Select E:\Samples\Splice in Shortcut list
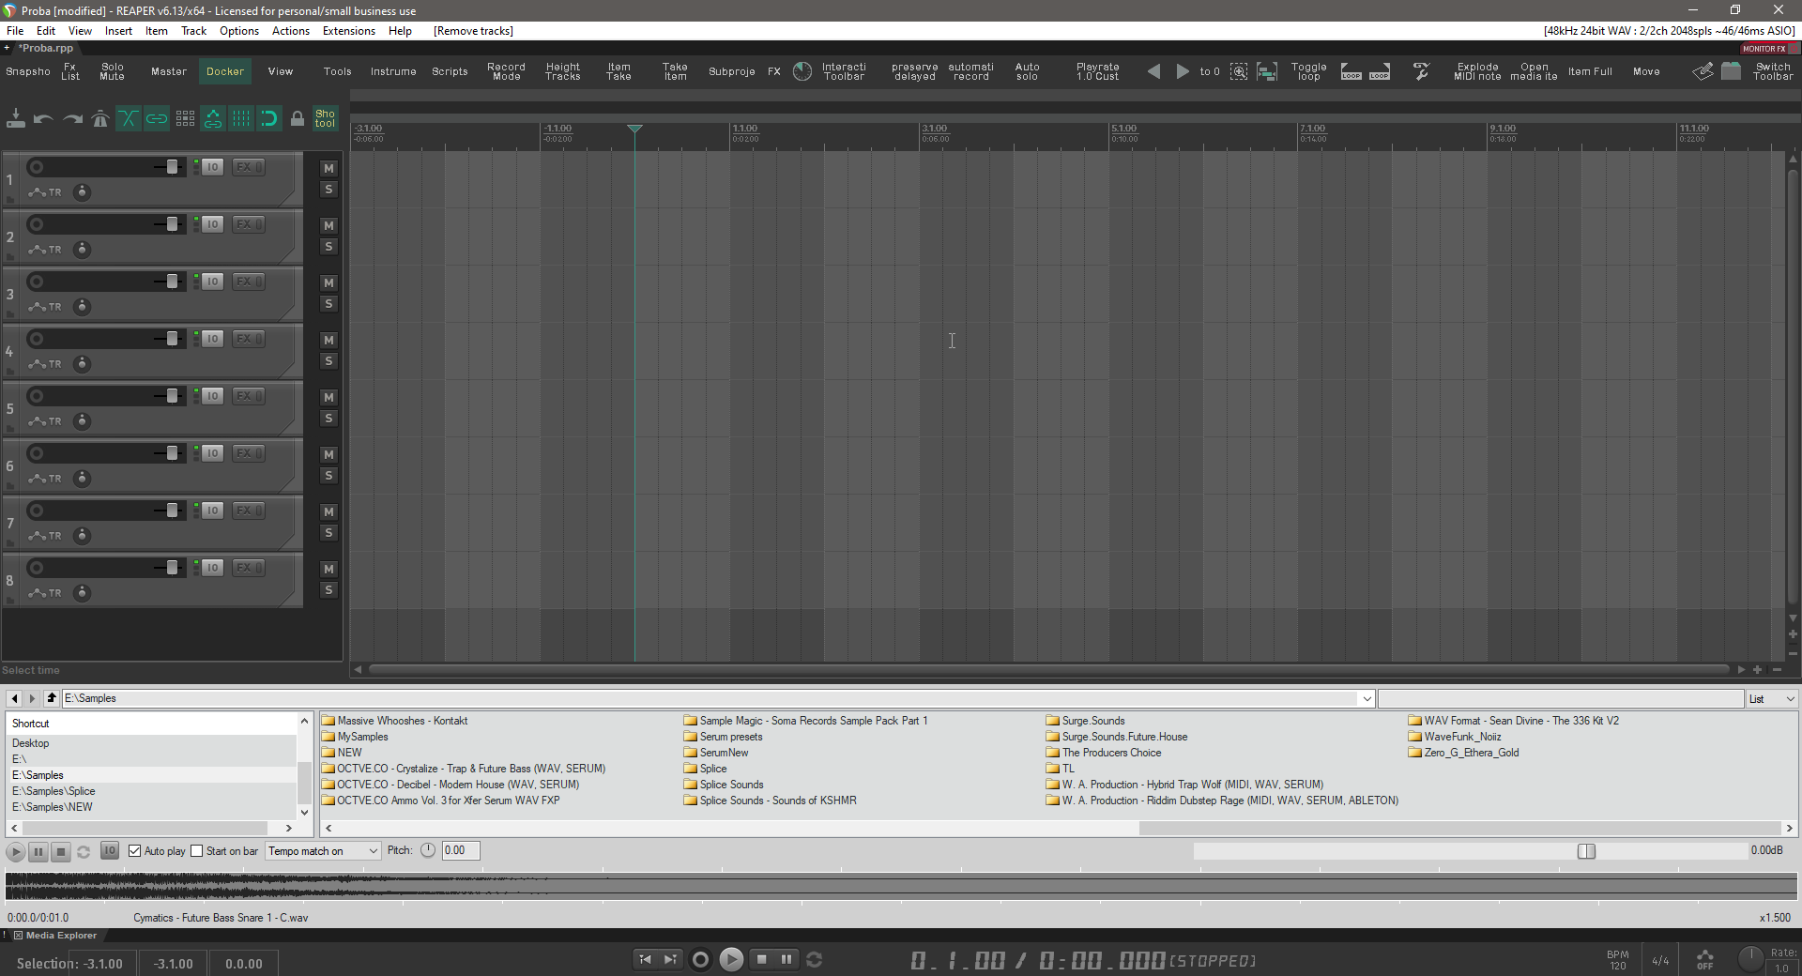The width and height of the screenshot is (1802, 976). pos(53,791)
